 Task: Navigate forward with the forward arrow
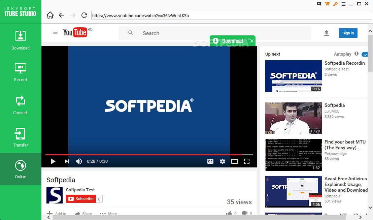(x=73, y=15)
